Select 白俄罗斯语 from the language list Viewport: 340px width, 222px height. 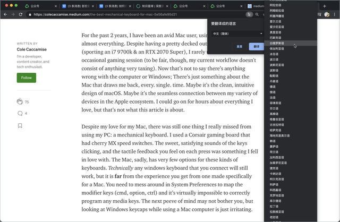[x=291, y=44]
